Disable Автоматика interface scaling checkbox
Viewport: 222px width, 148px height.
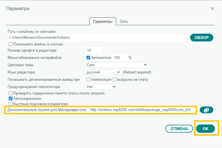[x=88, y=57]
